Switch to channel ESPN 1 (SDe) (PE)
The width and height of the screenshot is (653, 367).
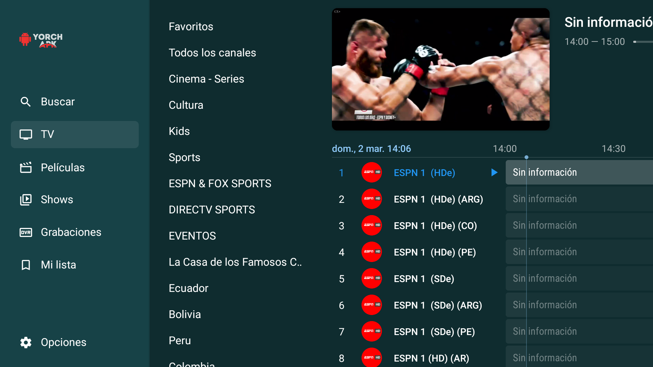point(434,332)
